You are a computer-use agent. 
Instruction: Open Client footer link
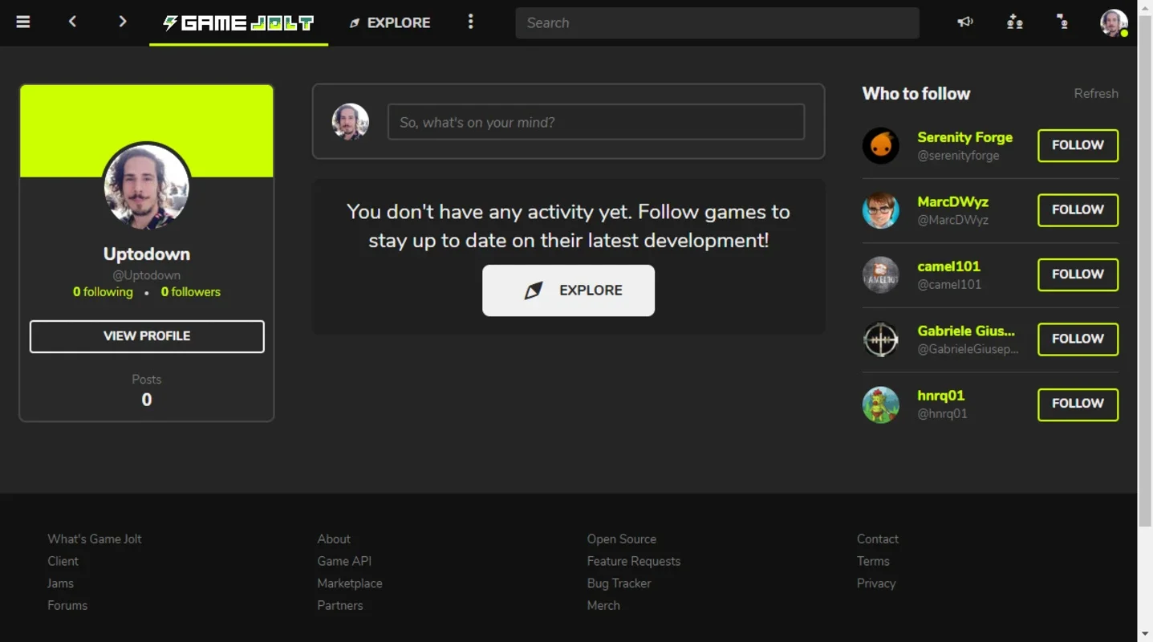[63, 561]
